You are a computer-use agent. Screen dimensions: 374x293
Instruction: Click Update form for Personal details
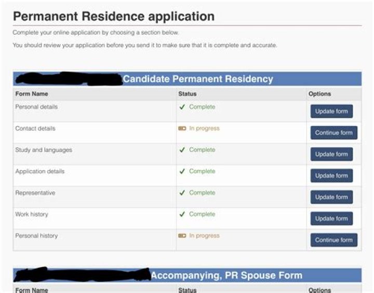click(x=331, y=111)
